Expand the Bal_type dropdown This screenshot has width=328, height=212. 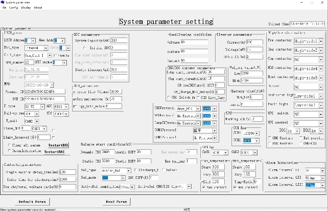coord(129,171)
